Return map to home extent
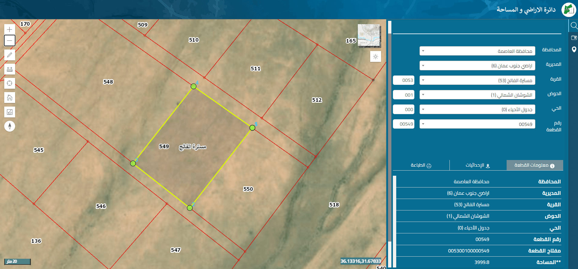578x269 pixels. 10,98
